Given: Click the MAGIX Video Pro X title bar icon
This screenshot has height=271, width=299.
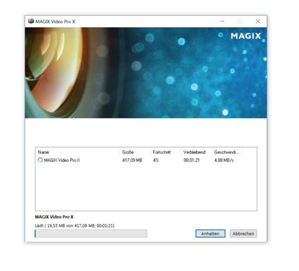Looking at the screenshot, I should coord(31,21).
